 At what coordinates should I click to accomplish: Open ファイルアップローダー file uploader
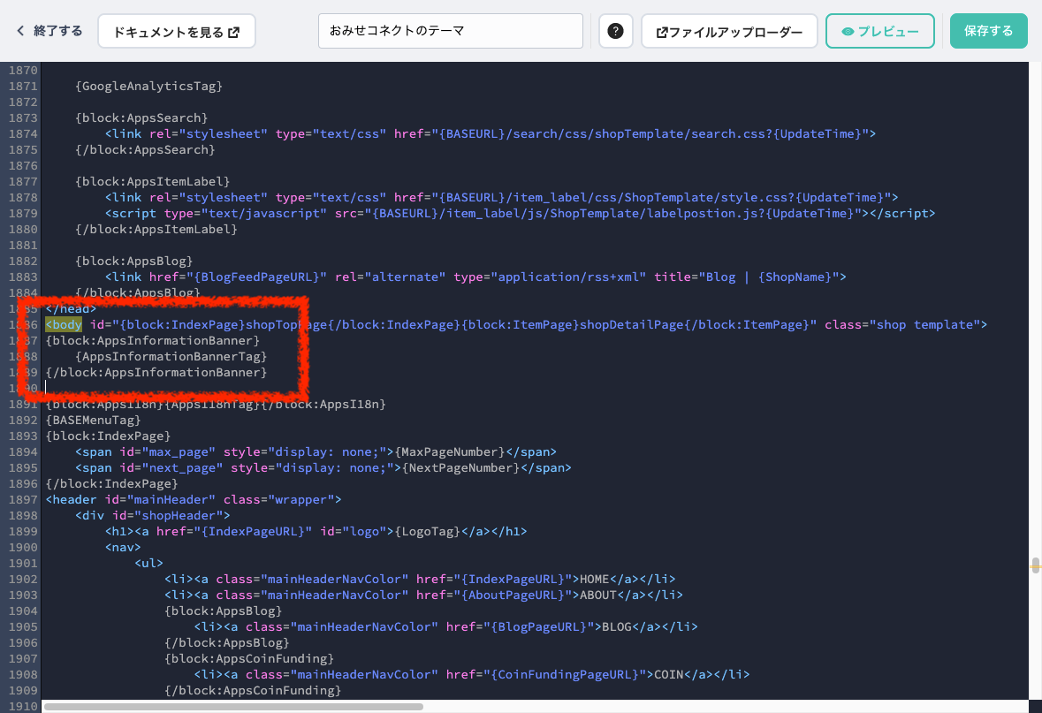tap(729, 31)
